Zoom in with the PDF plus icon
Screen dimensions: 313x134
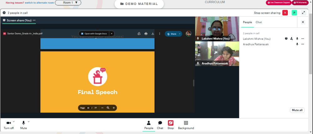114,108
